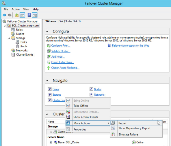
Task: Click the web topics book icon
Action: coord(109,45)
